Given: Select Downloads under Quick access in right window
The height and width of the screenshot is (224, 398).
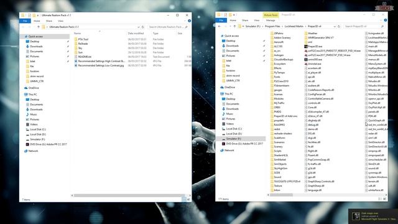Looking at the screenshot, I should 232,45.
